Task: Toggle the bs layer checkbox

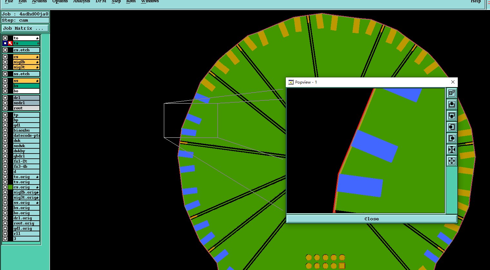Action: coord(5,86)
